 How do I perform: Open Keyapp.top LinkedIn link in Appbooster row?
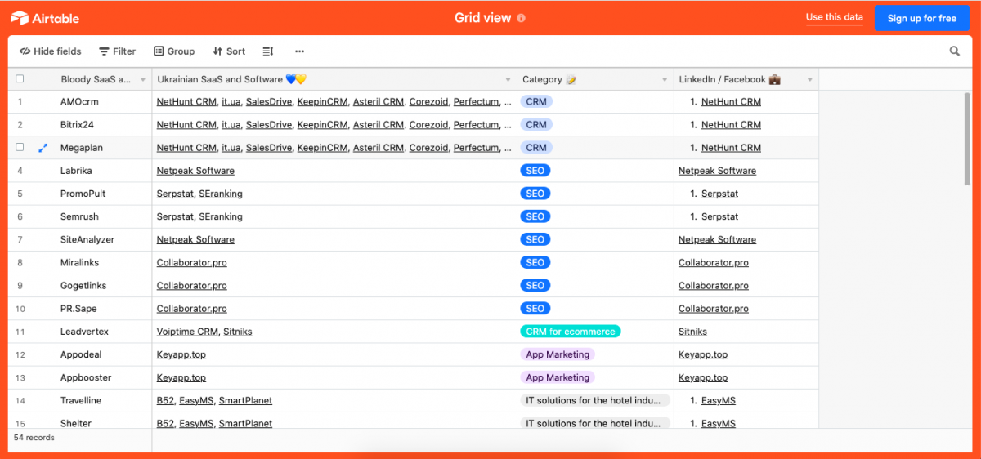[703, 377]
